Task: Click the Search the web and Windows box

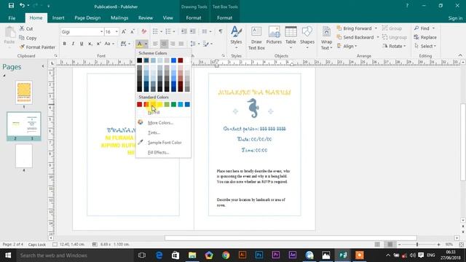Action: [x=75, y=255]
